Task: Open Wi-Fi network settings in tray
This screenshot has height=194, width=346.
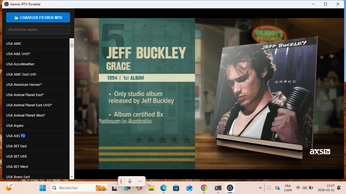Action: point(298,188)
